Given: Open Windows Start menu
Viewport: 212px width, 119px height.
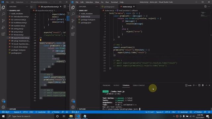Looking at the screenshot, I should pyautogui.click(x=3, y=116).
